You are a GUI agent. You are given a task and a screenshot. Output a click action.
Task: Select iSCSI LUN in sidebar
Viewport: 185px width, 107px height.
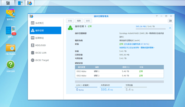(45, 53)
